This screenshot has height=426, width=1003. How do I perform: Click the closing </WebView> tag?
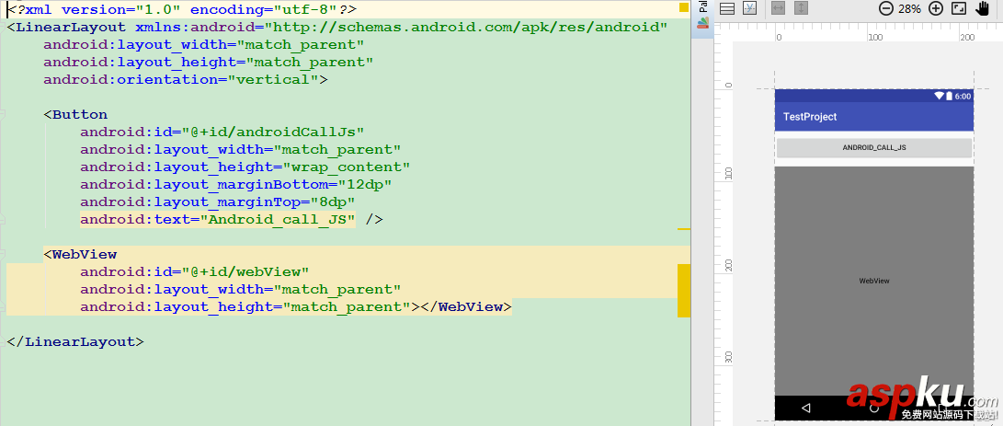[x=466, y=306]
